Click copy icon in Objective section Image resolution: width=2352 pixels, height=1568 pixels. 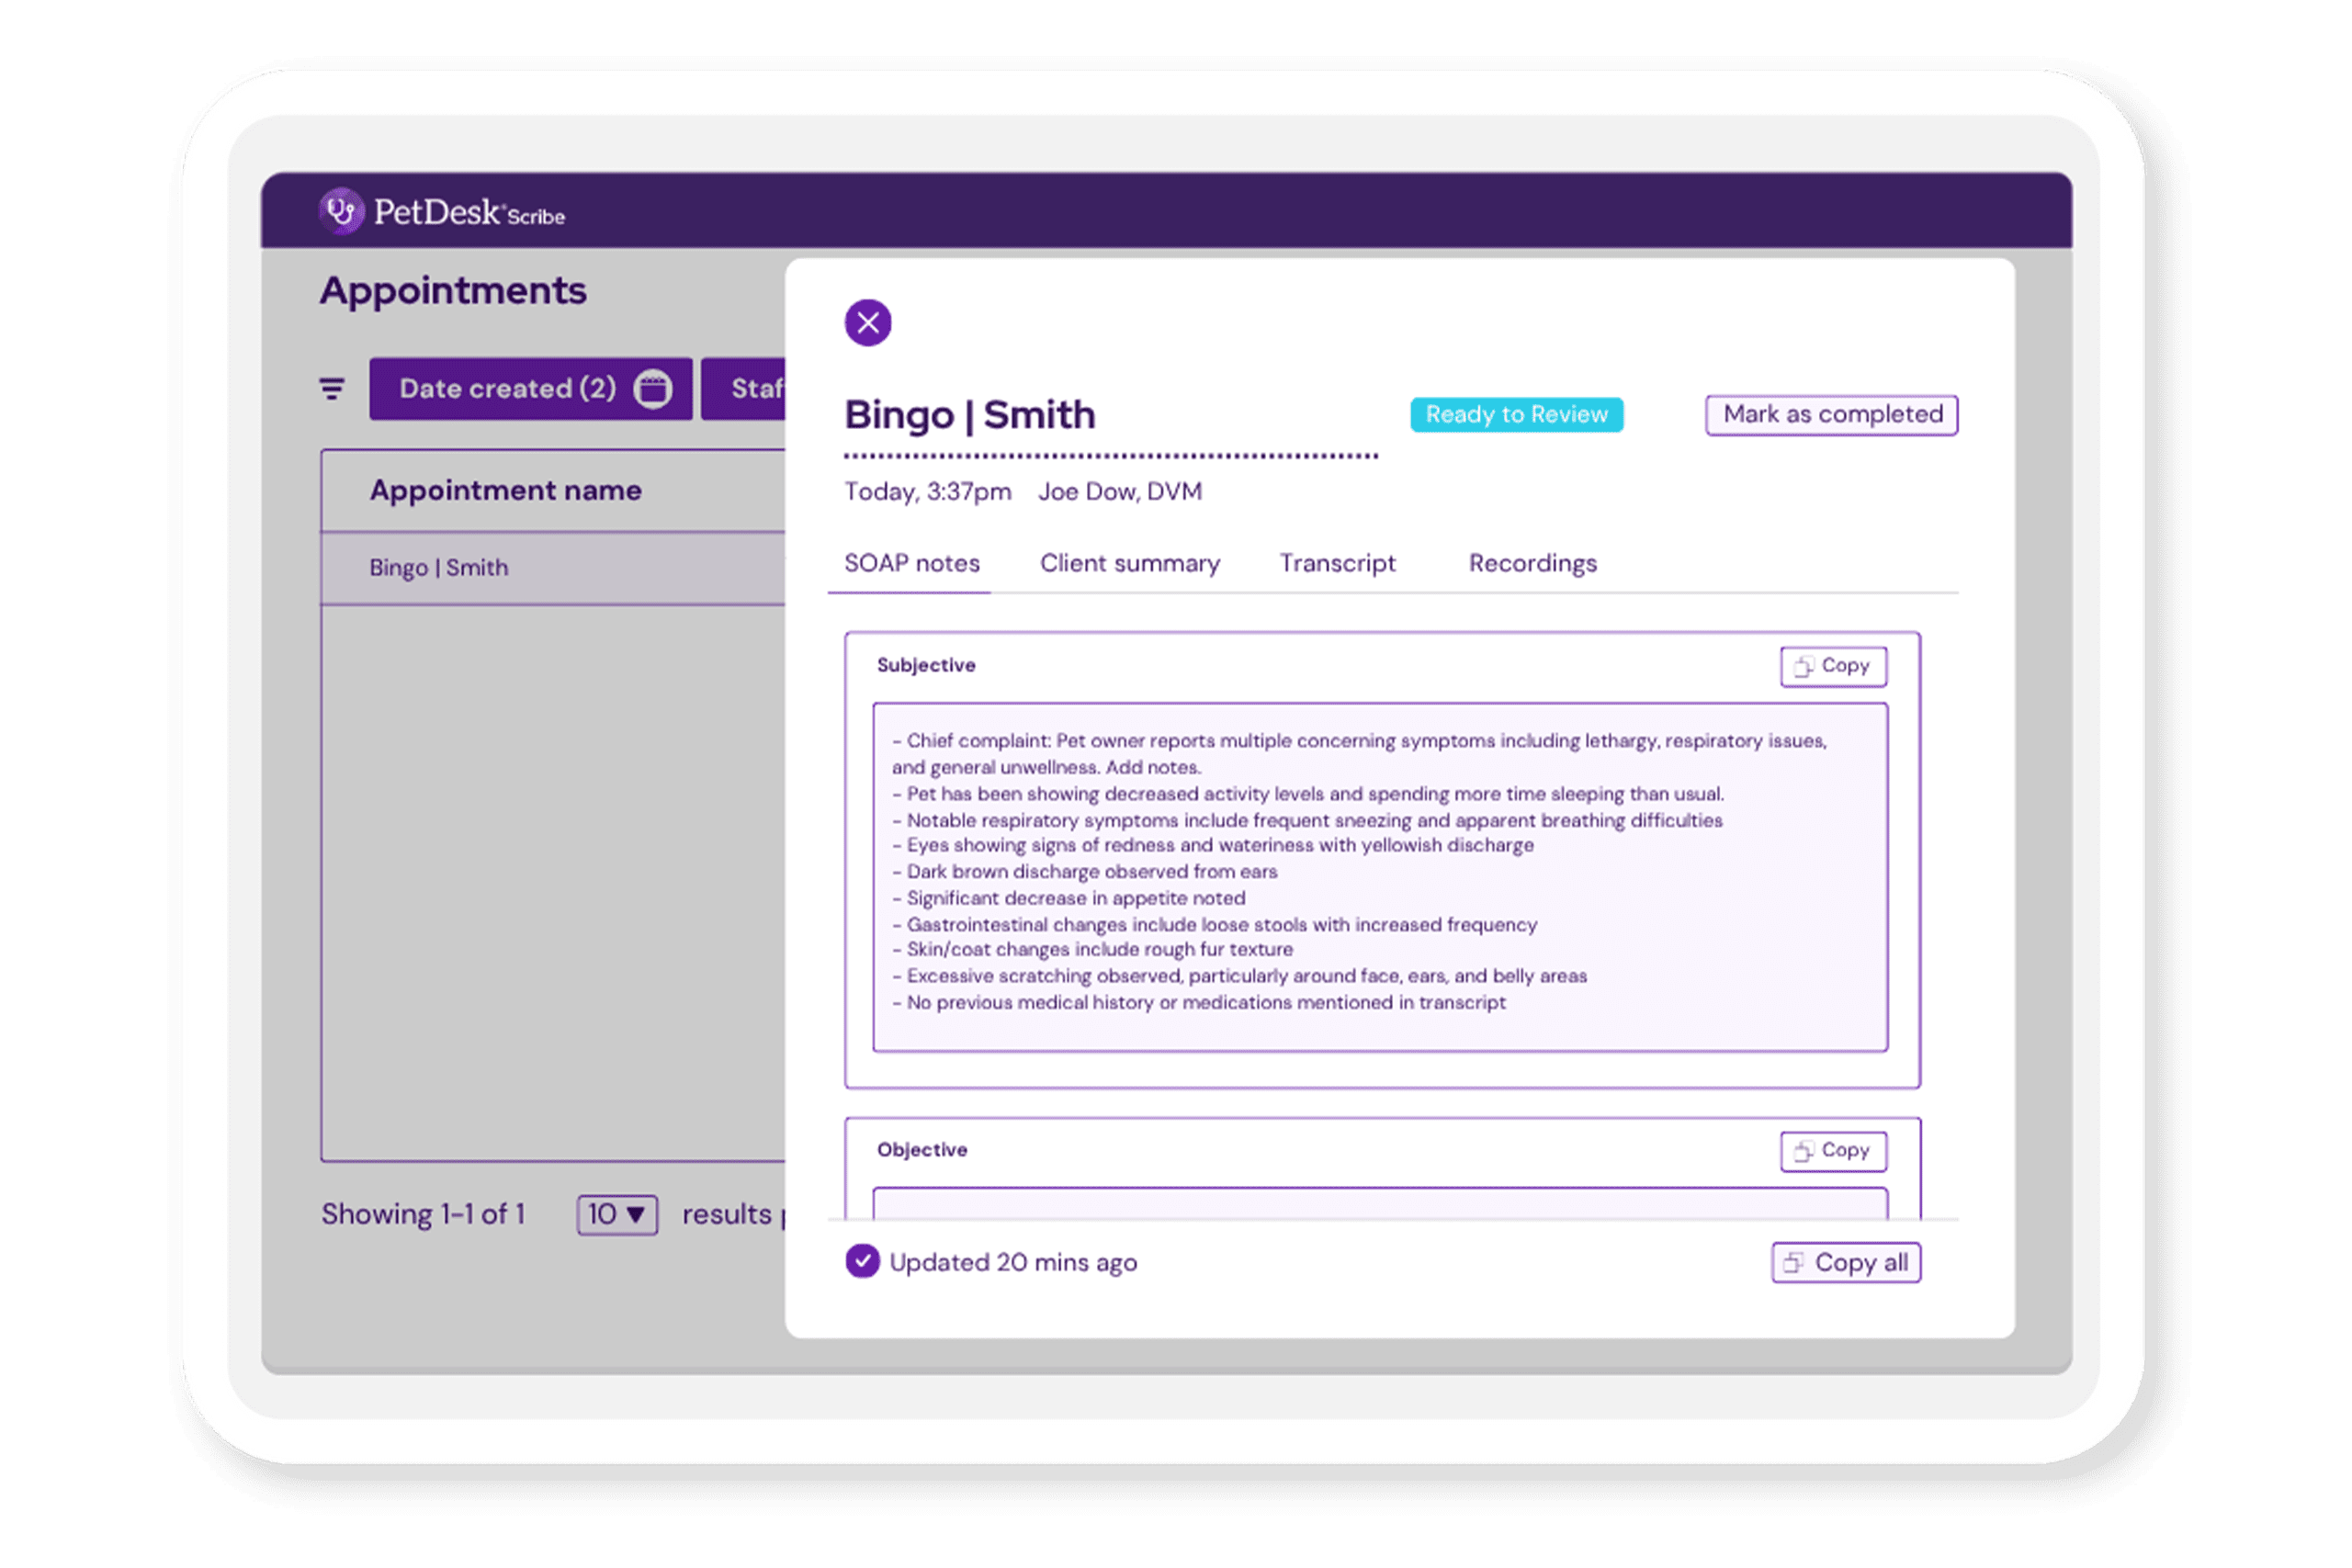(x=1803, y=1151)
